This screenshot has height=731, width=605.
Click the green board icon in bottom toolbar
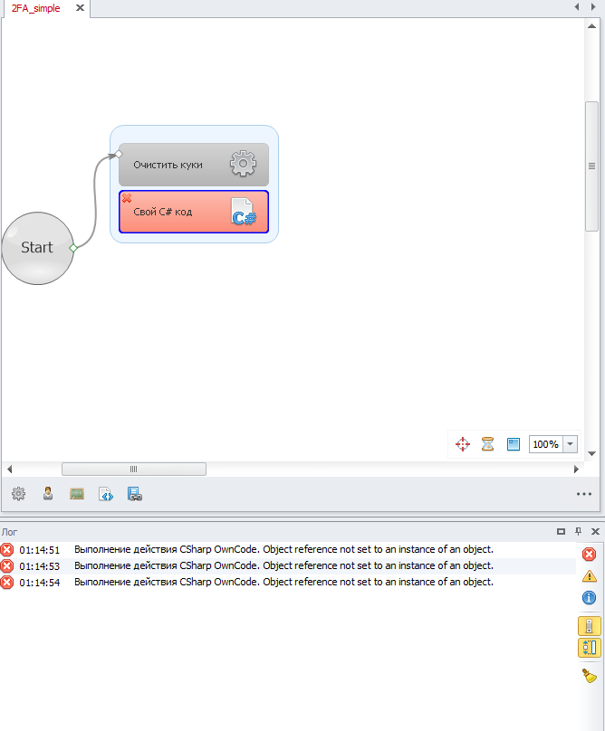pyautogui.click(x=77, y=494)
